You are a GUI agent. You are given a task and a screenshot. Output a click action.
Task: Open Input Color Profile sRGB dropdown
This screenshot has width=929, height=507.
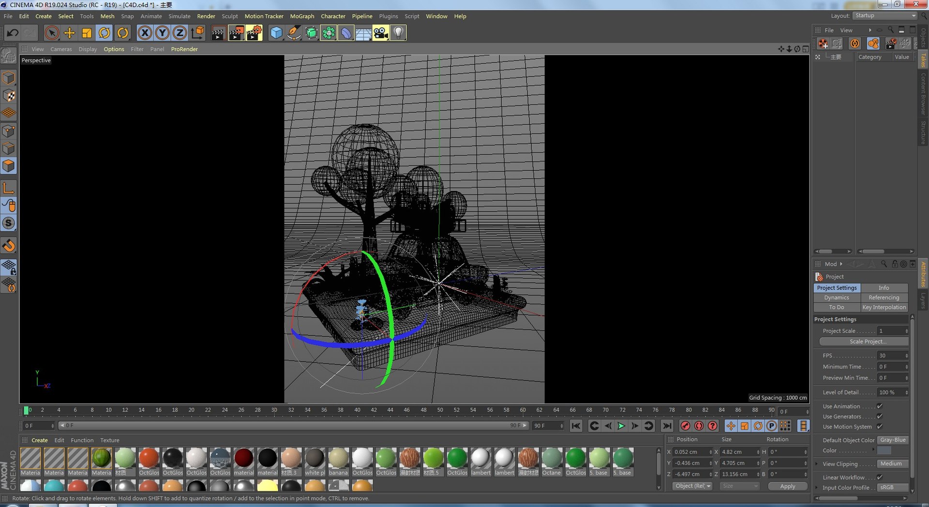click(x=893, y=488)
